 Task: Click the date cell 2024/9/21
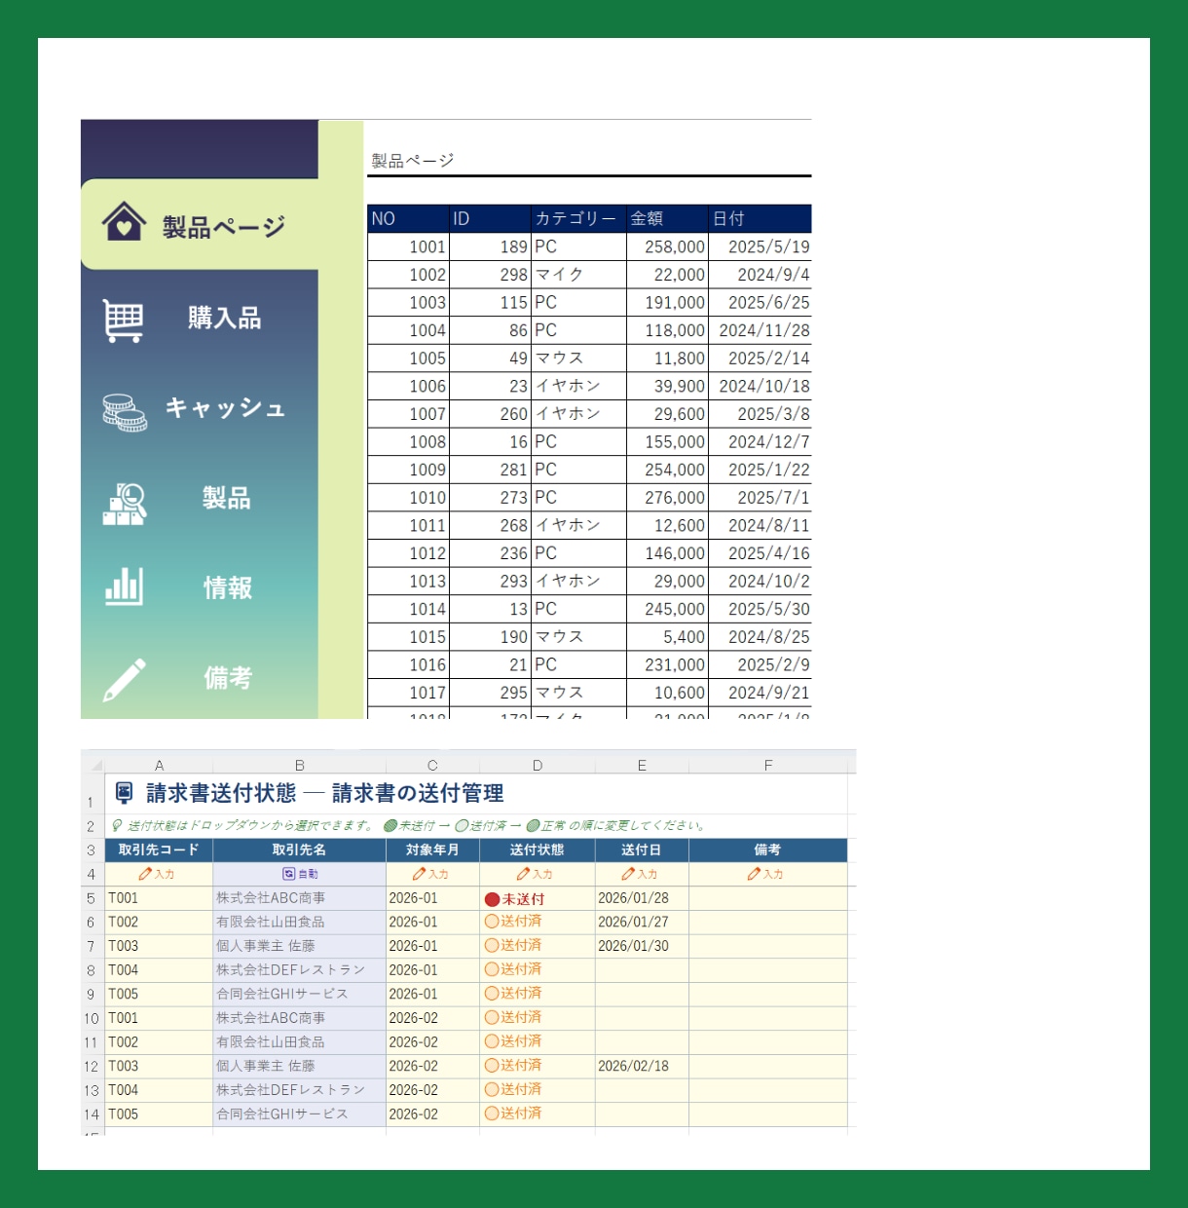(x=760, y=693)
